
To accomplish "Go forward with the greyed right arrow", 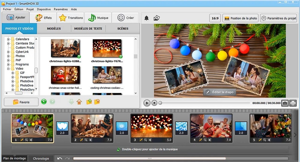I will [x=52, y=102].
